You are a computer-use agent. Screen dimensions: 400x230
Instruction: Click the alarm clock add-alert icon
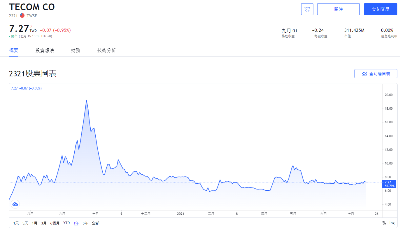tap(307, 9)
